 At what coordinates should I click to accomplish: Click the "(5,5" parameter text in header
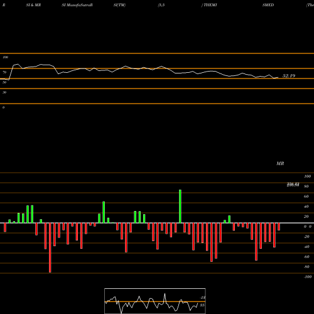tap(161, 5)
